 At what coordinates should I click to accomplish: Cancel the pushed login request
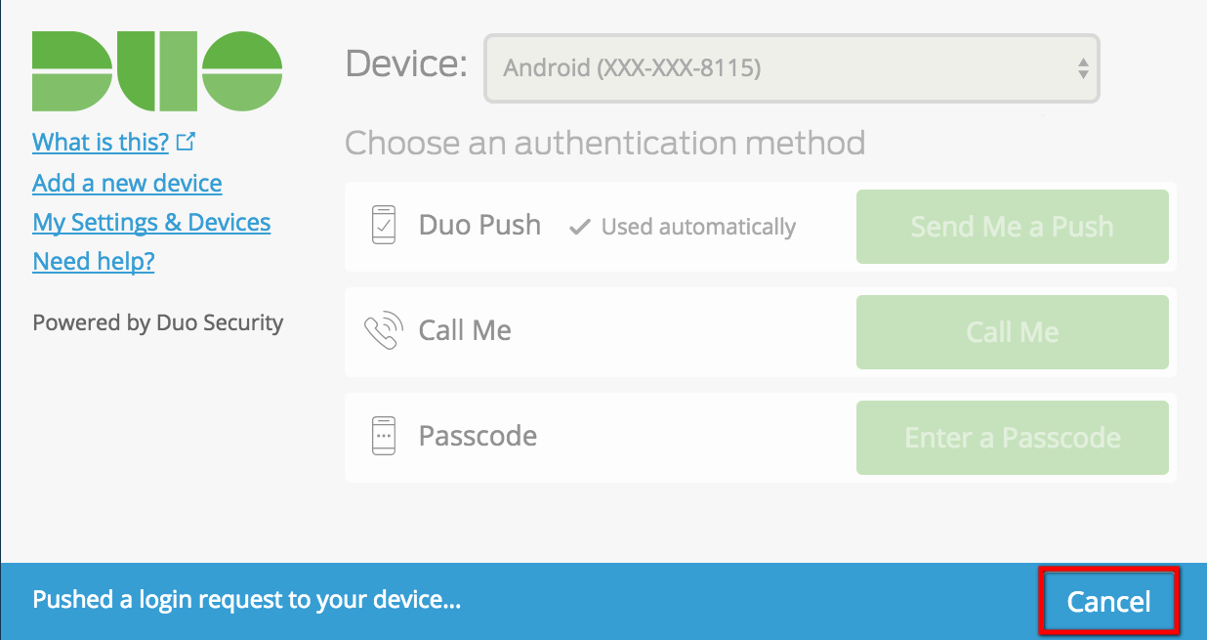pos(1108,601)
